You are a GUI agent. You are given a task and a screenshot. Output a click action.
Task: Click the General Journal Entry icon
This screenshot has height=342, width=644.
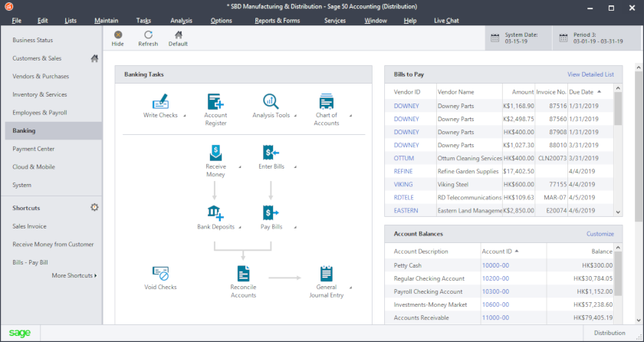tap(327, 273)
